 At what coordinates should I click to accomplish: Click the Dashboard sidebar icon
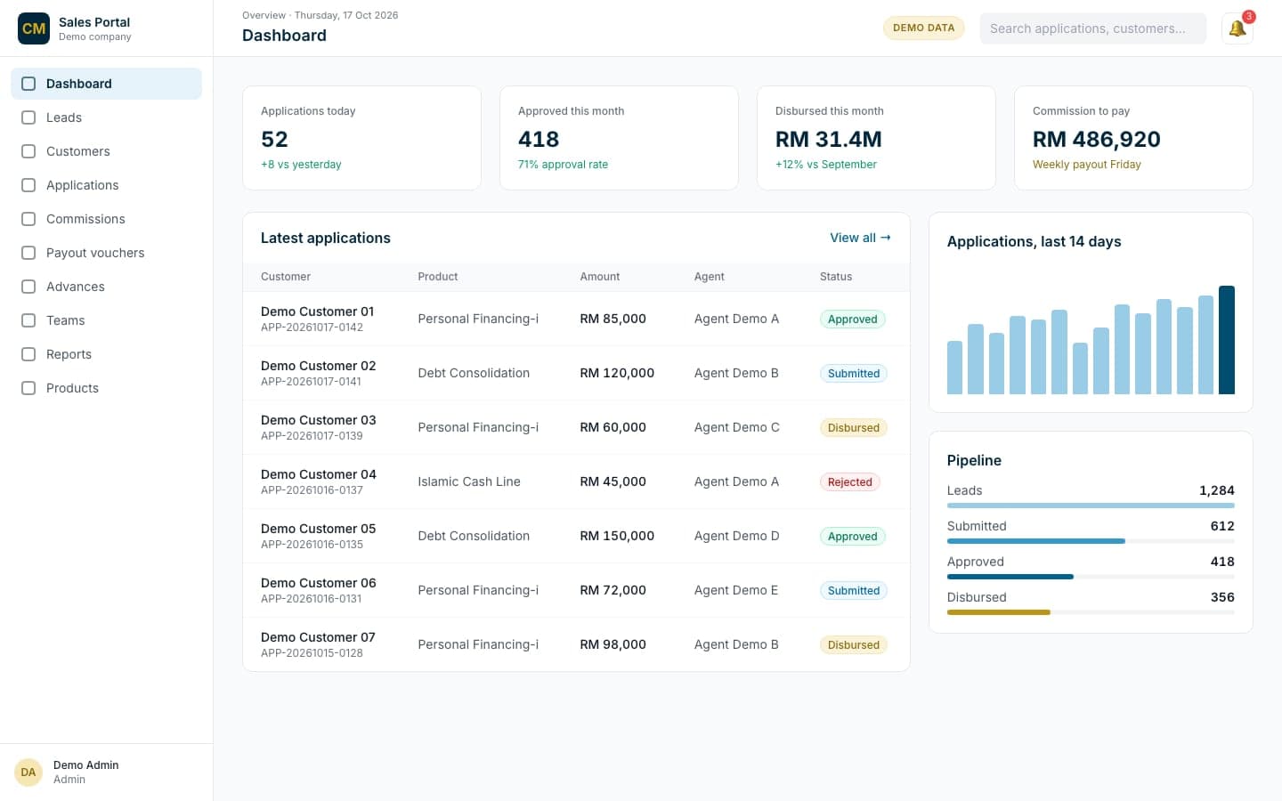28,84
